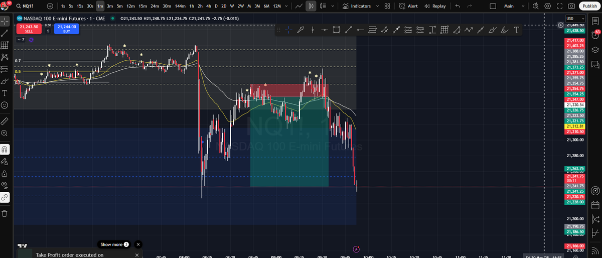Screen dimensions: 602x258
Task: Click the blue BUY 21,244.00 button
Action: click(x=67, y=28)
